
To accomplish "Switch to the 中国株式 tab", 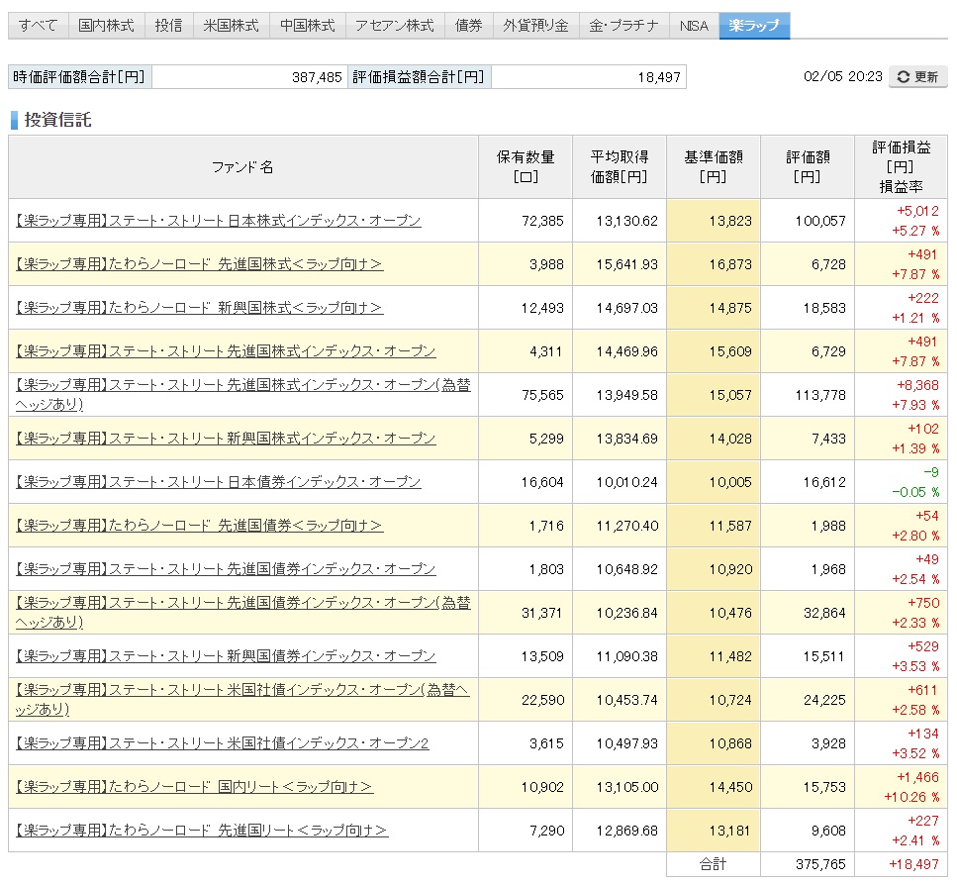I will click(308, 26).
